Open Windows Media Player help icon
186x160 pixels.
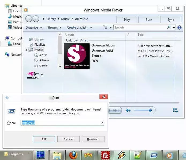click(x=179, y=28)
